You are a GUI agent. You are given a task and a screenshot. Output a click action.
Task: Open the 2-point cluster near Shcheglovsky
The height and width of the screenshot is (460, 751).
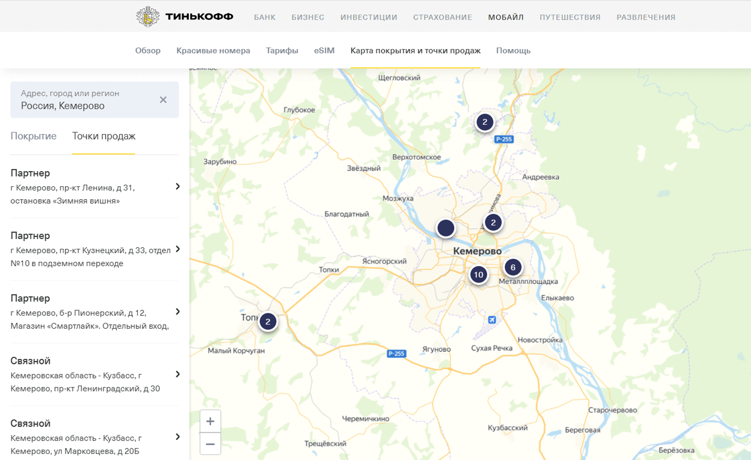click(x=485, y=122)
